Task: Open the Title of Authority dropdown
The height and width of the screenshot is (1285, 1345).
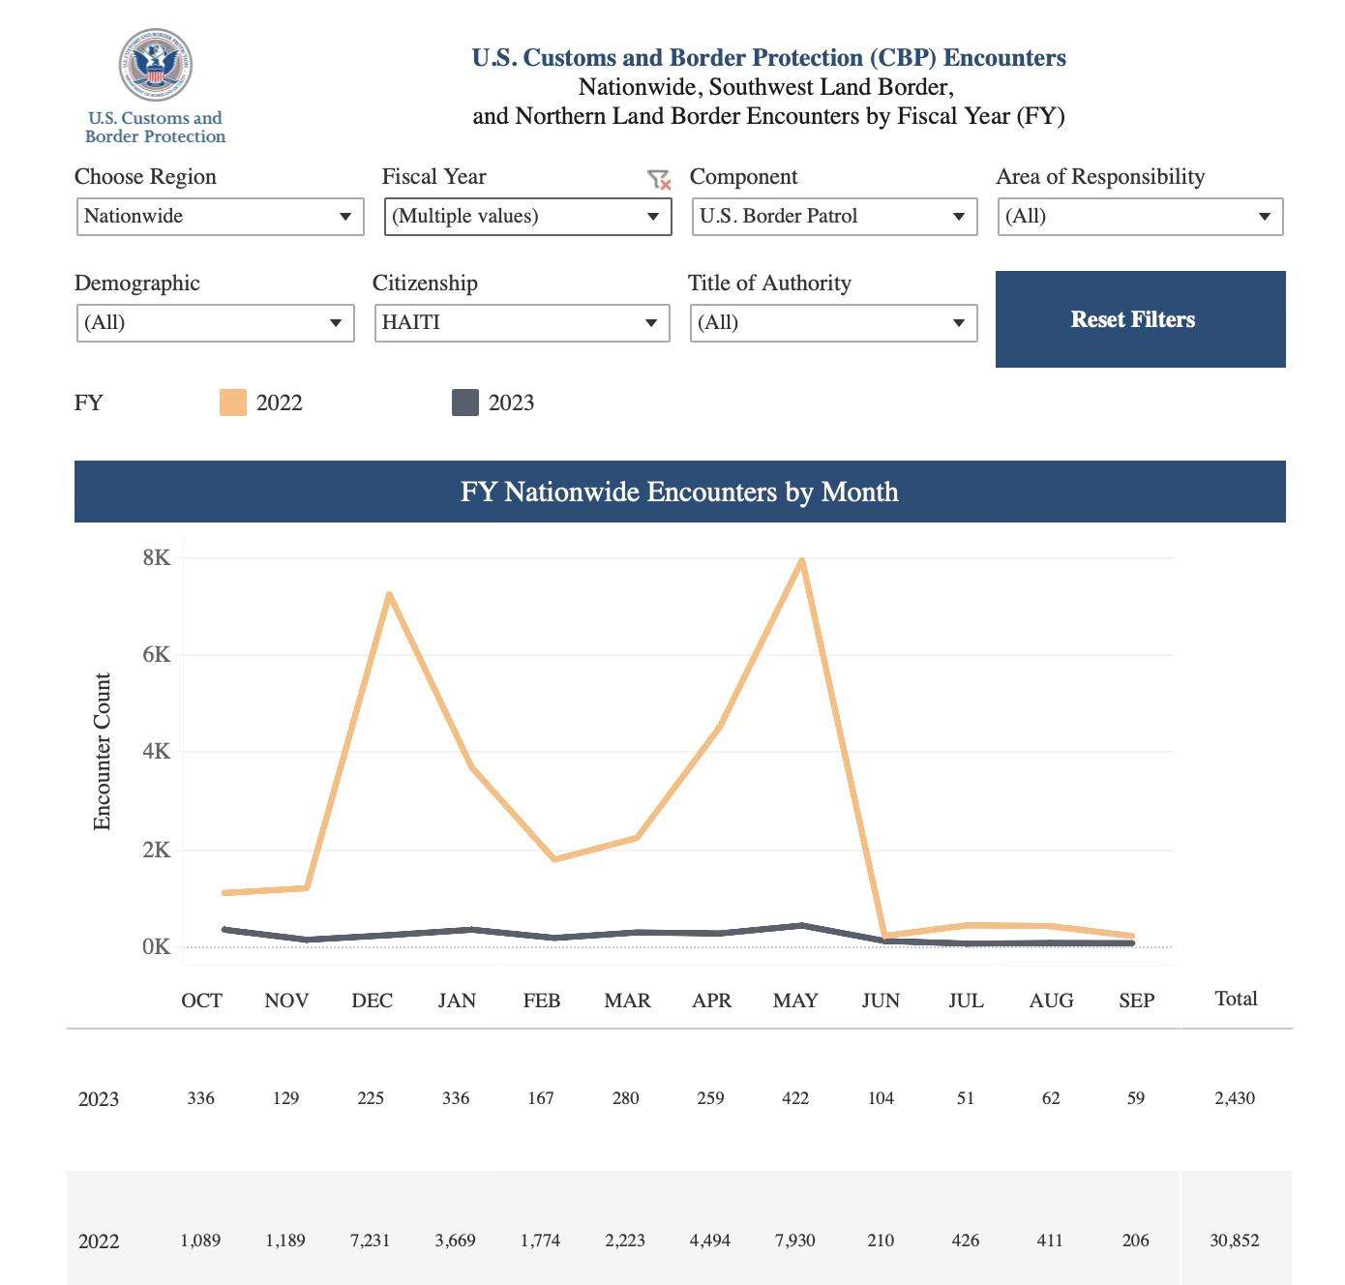Action: (834, 323)
